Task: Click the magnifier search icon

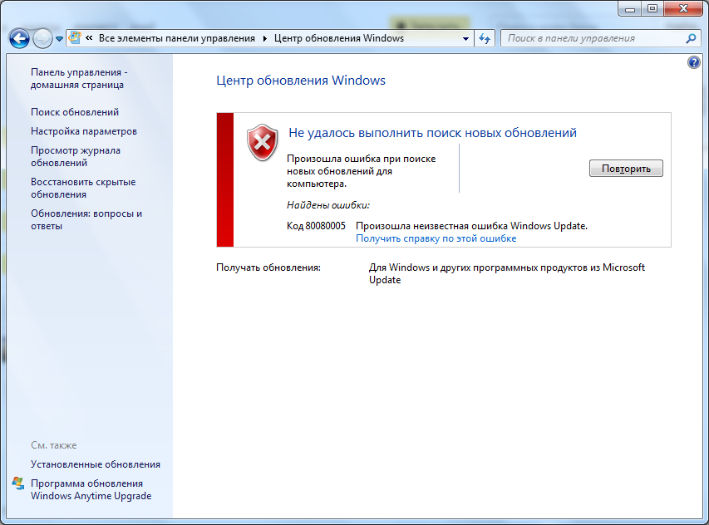Action: [691, 38]
